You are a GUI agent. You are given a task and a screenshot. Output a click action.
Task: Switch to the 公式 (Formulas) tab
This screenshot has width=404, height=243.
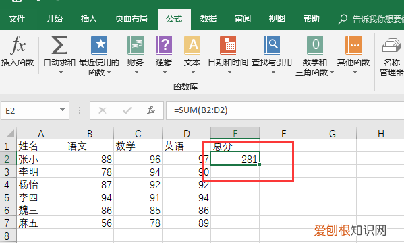tap(174, 19)
